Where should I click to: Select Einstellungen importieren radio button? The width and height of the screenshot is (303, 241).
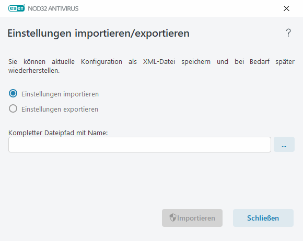[x=13, y=94]
